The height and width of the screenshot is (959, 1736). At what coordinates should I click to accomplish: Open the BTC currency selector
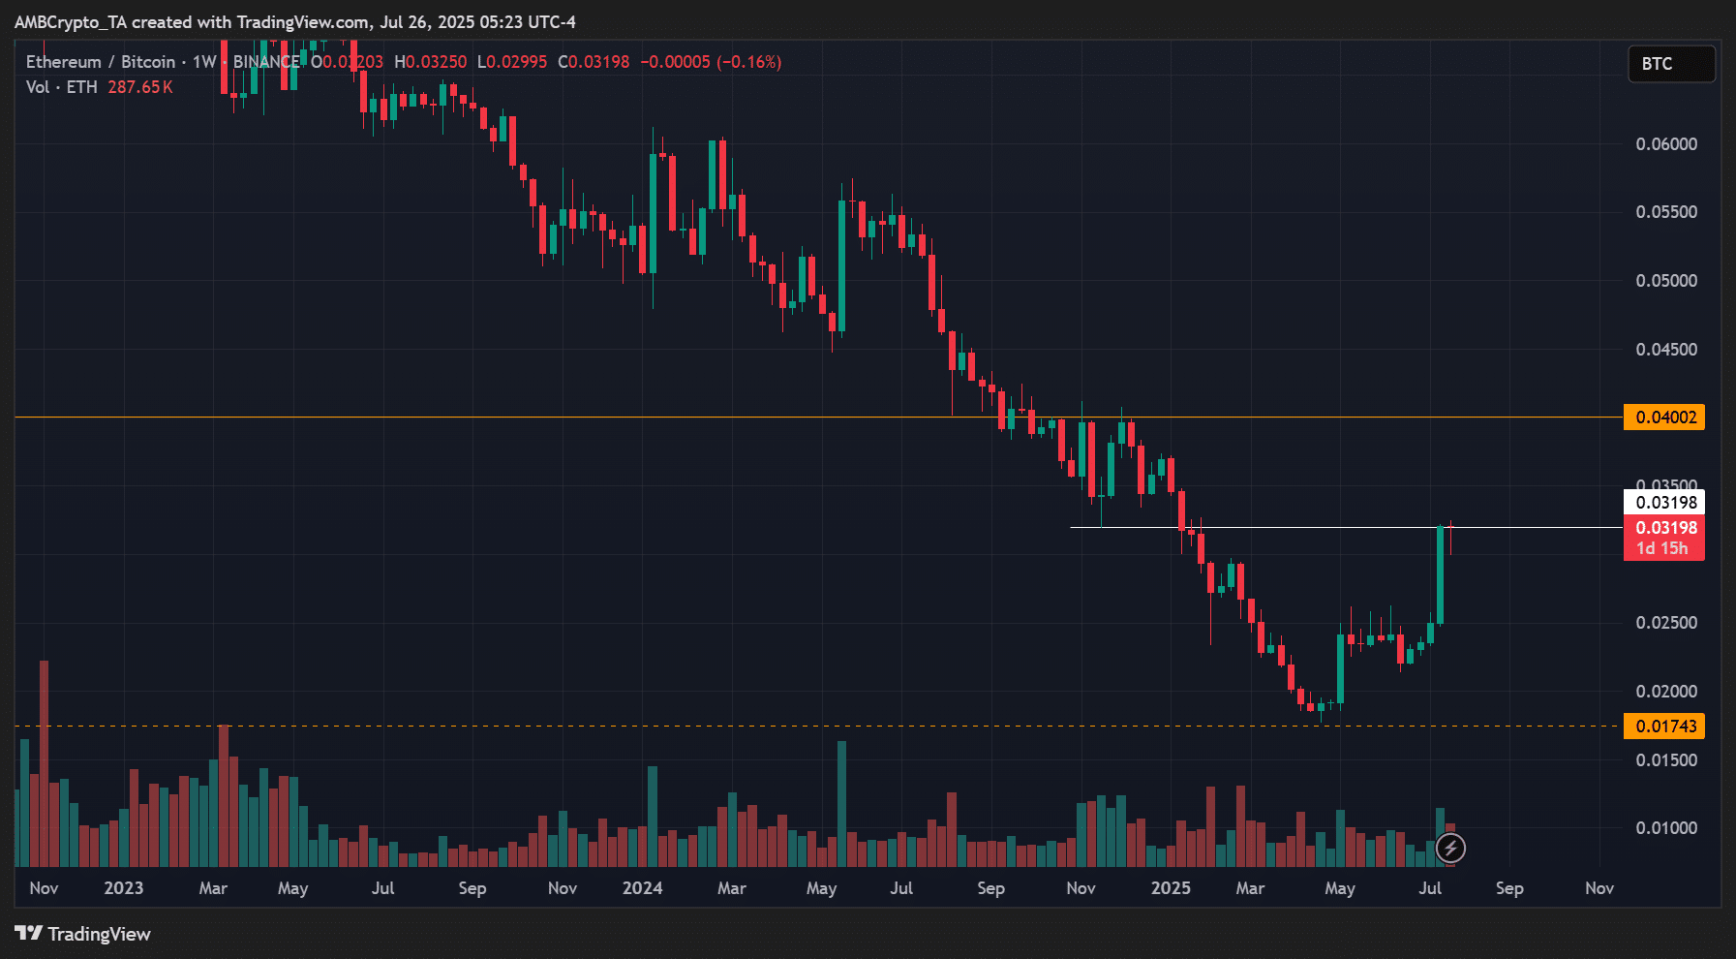(1671, 64)
